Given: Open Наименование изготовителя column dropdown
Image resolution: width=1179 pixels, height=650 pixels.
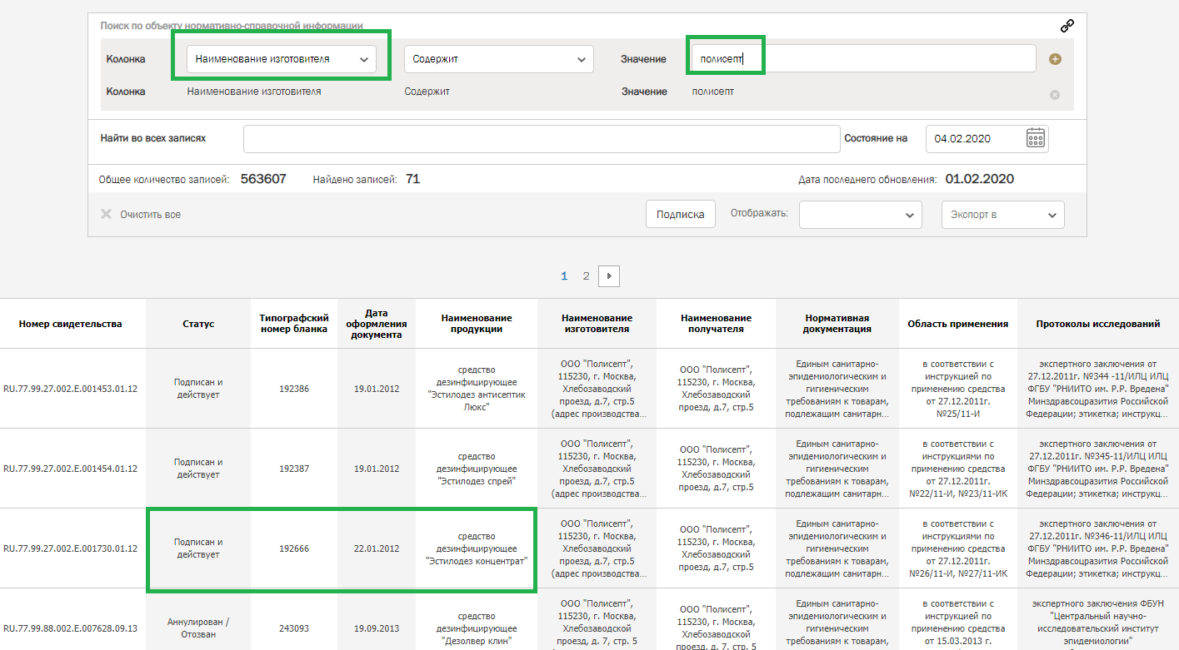Looking at the screenshot, I should (x=282, y=59).
